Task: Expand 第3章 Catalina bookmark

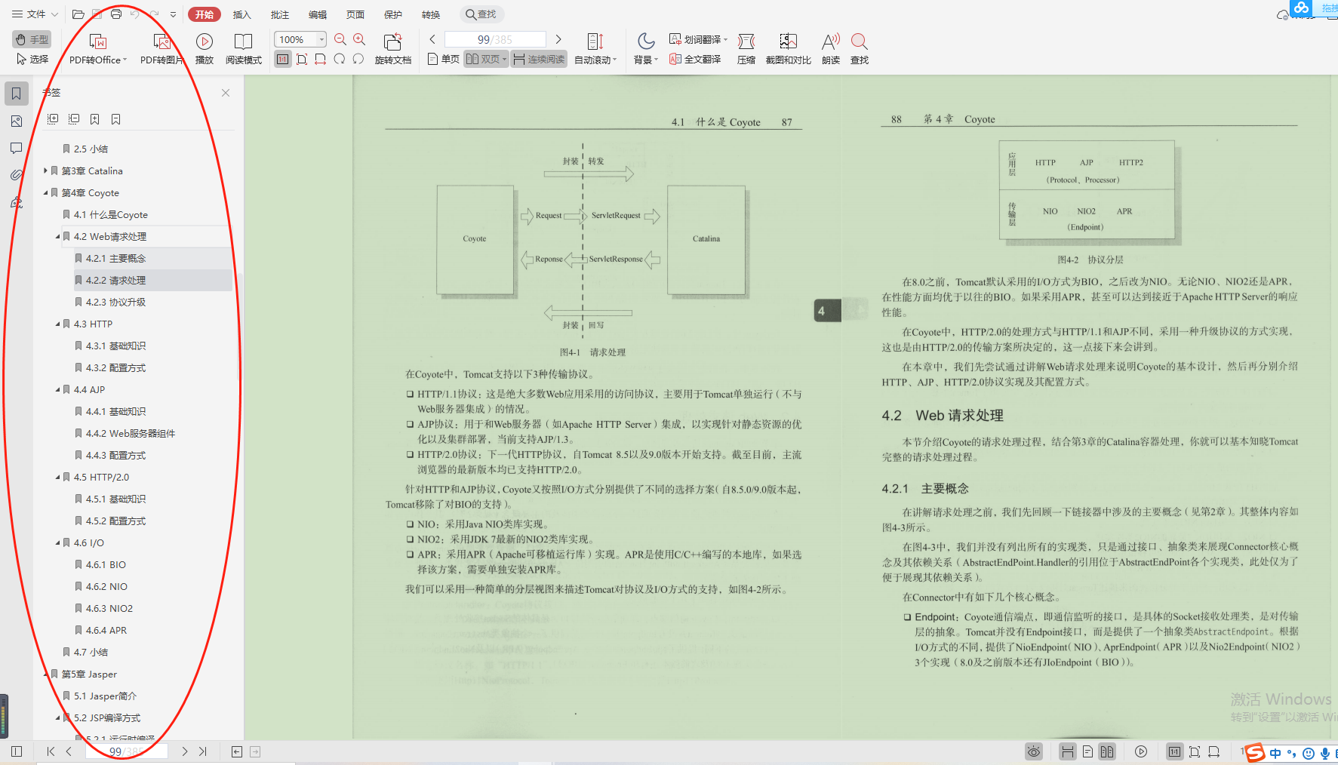Action: coord(45,171)
